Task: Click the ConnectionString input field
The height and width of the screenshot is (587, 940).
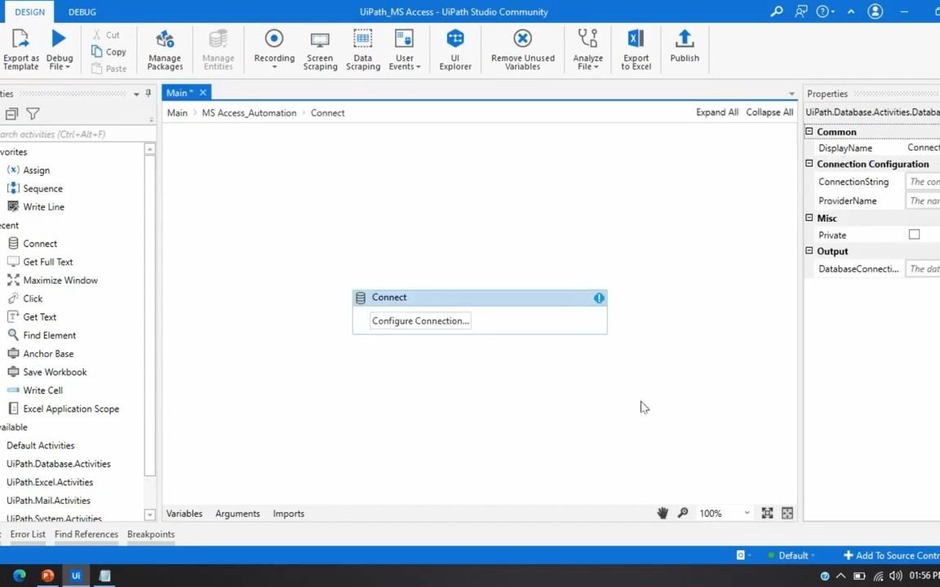Action: tap(923, 182)
